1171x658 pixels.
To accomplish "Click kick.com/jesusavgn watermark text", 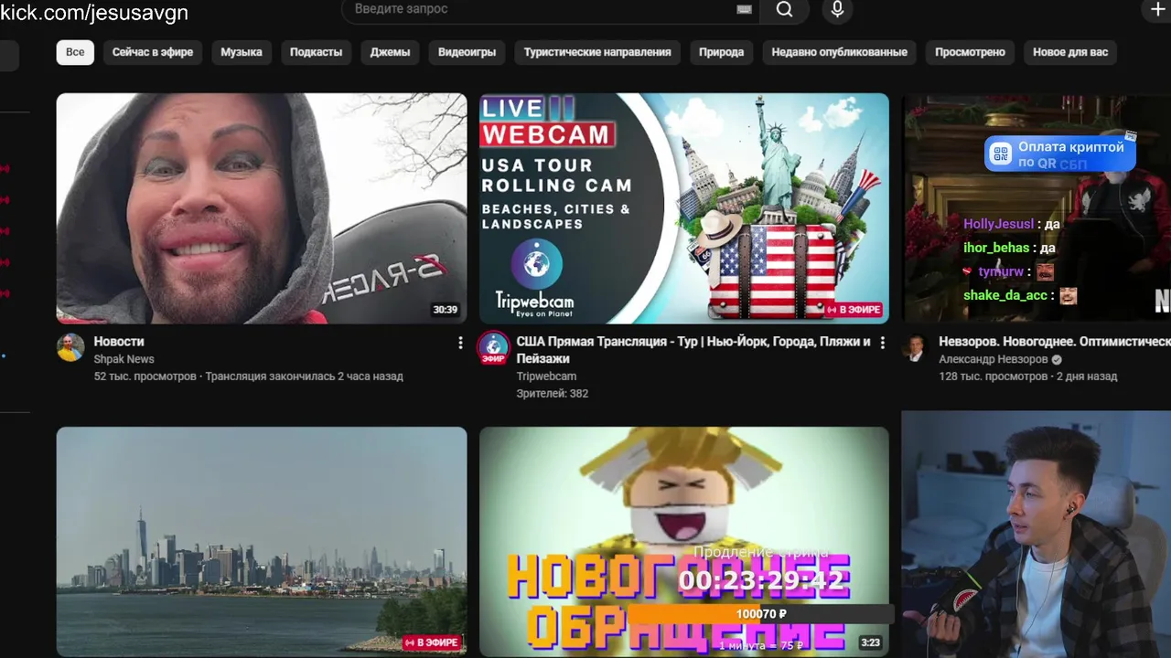I will (x=94, y=12).
